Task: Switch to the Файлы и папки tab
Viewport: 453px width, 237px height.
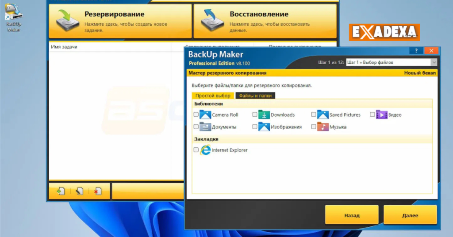Action: (x=255, y=96)
